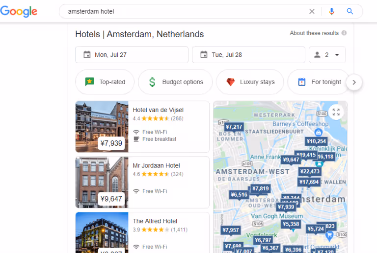Click Hotel van de Vijsel title
Image resolution: width=377 pixels, height=253 pixels.
point(158,110)
